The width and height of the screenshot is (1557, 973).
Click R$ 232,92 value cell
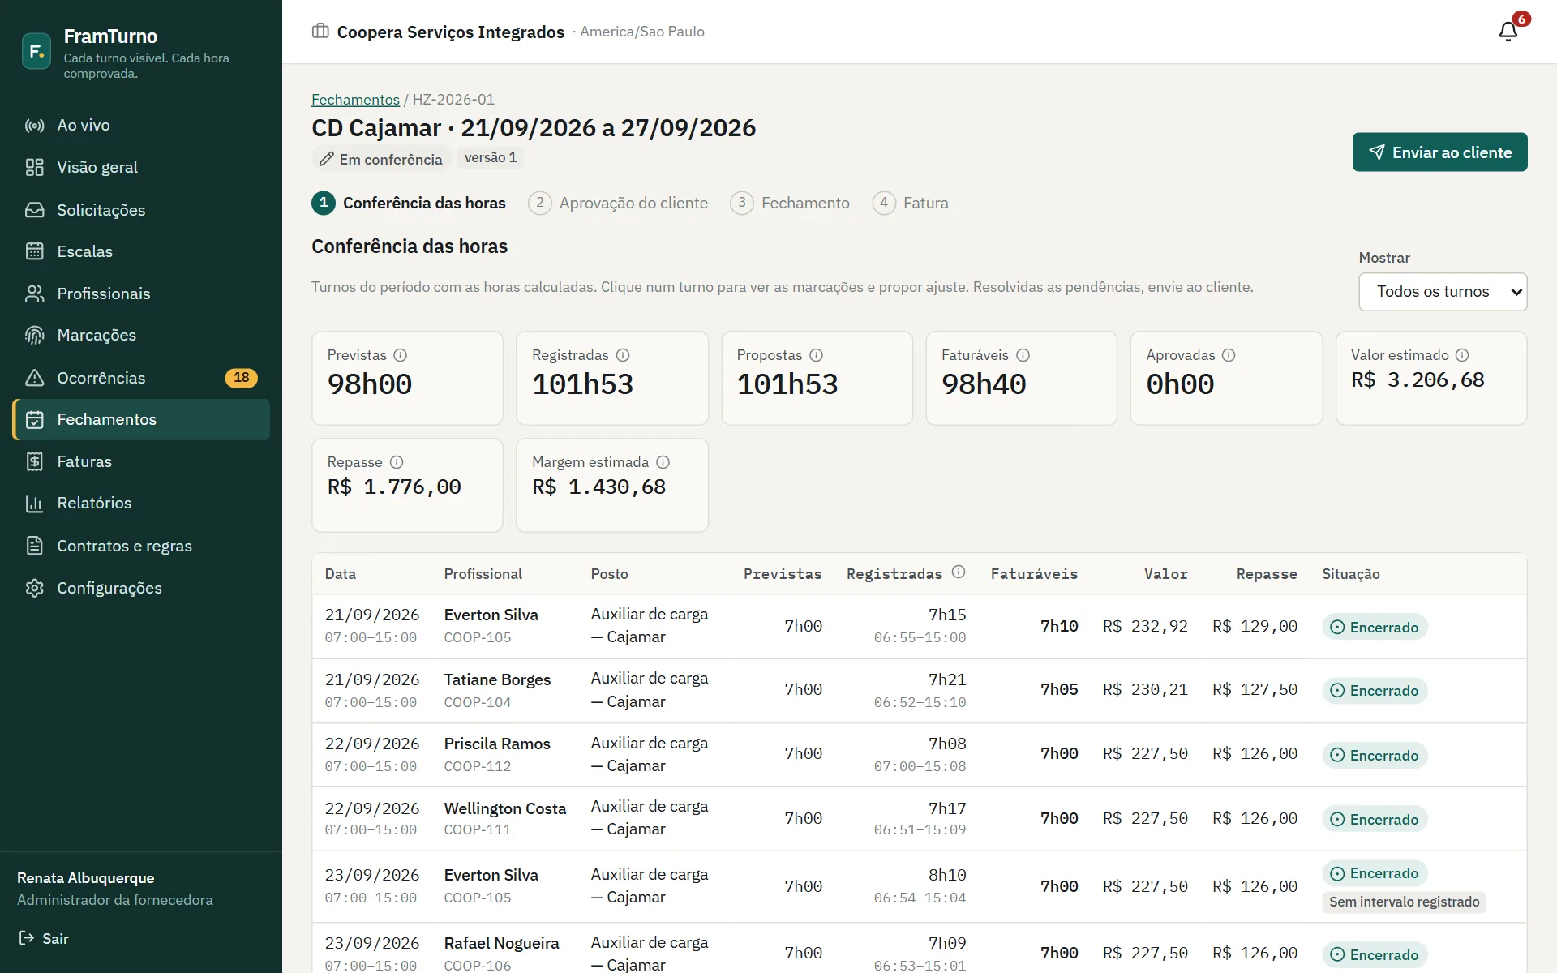tap(1145, 626)
